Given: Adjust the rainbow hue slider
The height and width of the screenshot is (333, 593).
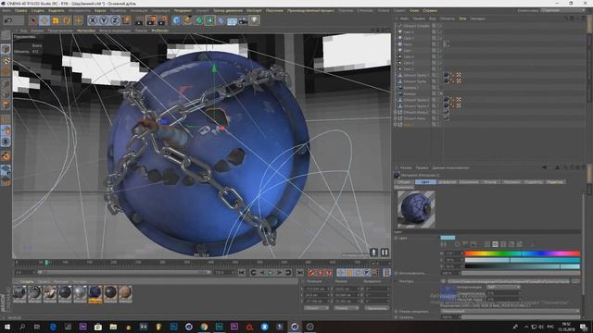Looking at the screenshot, I should tap(523, 253).
